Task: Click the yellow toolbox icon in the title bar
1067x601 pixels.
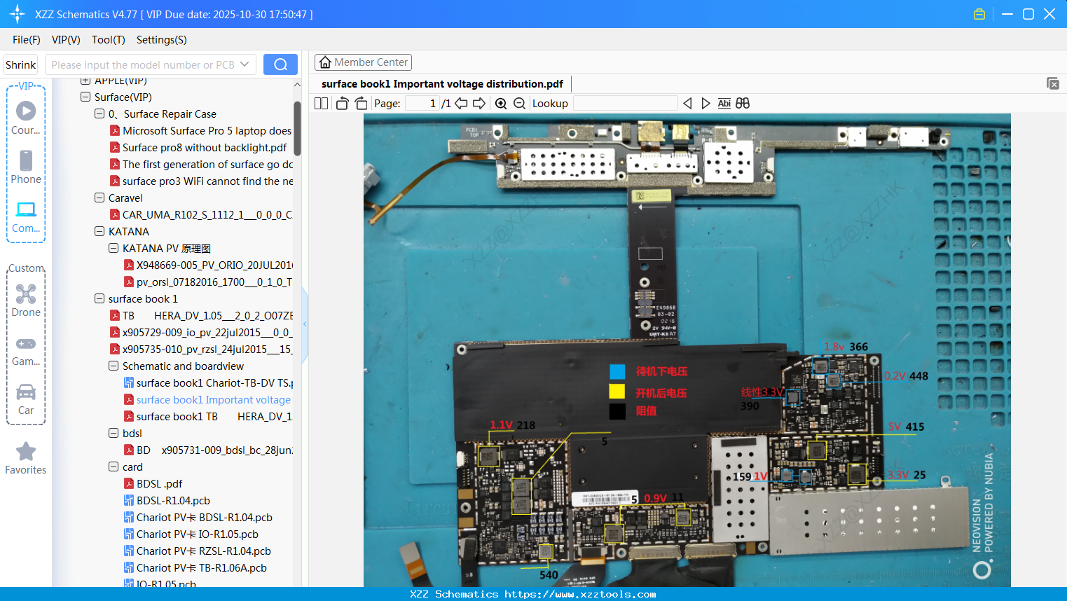Action: 979,14
